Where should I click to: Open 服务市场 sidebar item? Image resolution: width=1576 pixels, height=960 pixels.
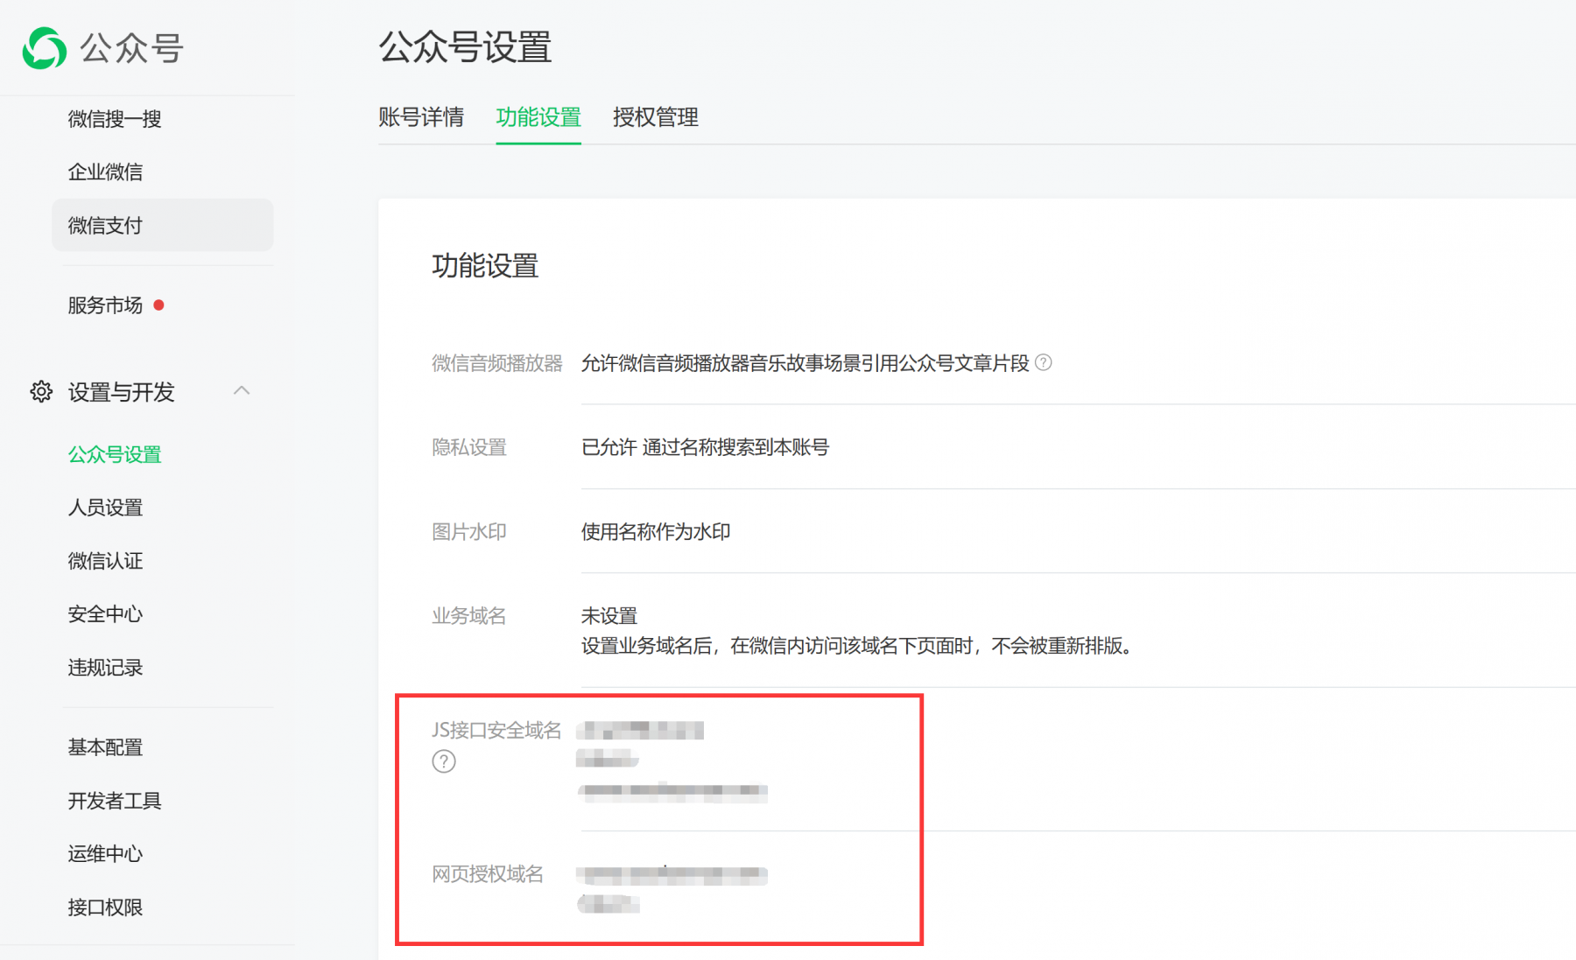(x=105, y=305)
